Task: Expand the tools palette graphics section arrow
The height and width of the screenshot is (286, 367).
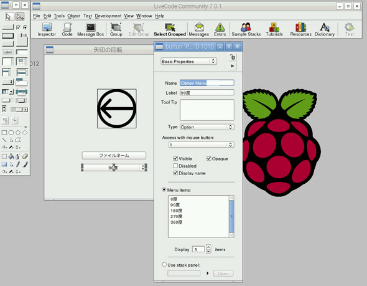Action: [26, 127]
